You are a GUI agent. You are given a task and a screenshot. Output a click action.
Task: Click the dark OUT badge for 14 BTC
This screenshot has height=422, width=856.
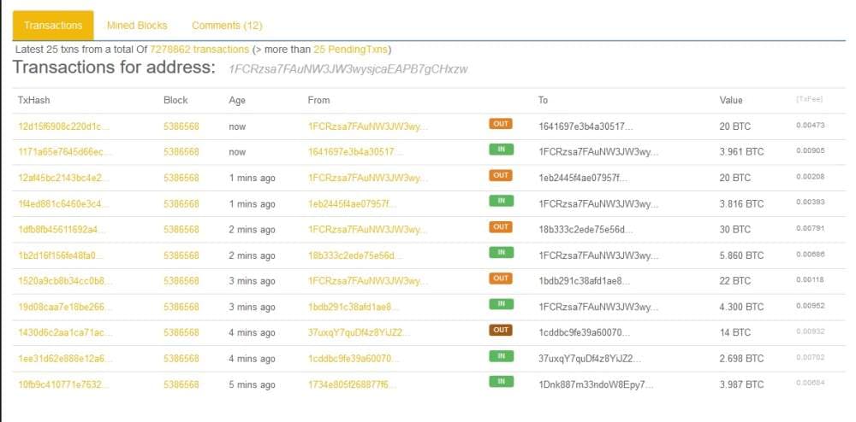(500, 330)
